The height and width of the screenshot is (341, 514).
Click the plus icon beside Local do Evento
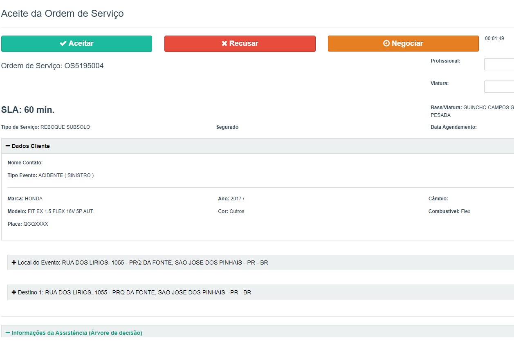click(x=14, y=262)
